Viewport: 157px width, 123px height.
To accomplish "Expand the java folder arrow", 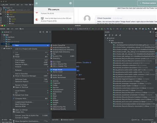I will (x=4, y=39).
